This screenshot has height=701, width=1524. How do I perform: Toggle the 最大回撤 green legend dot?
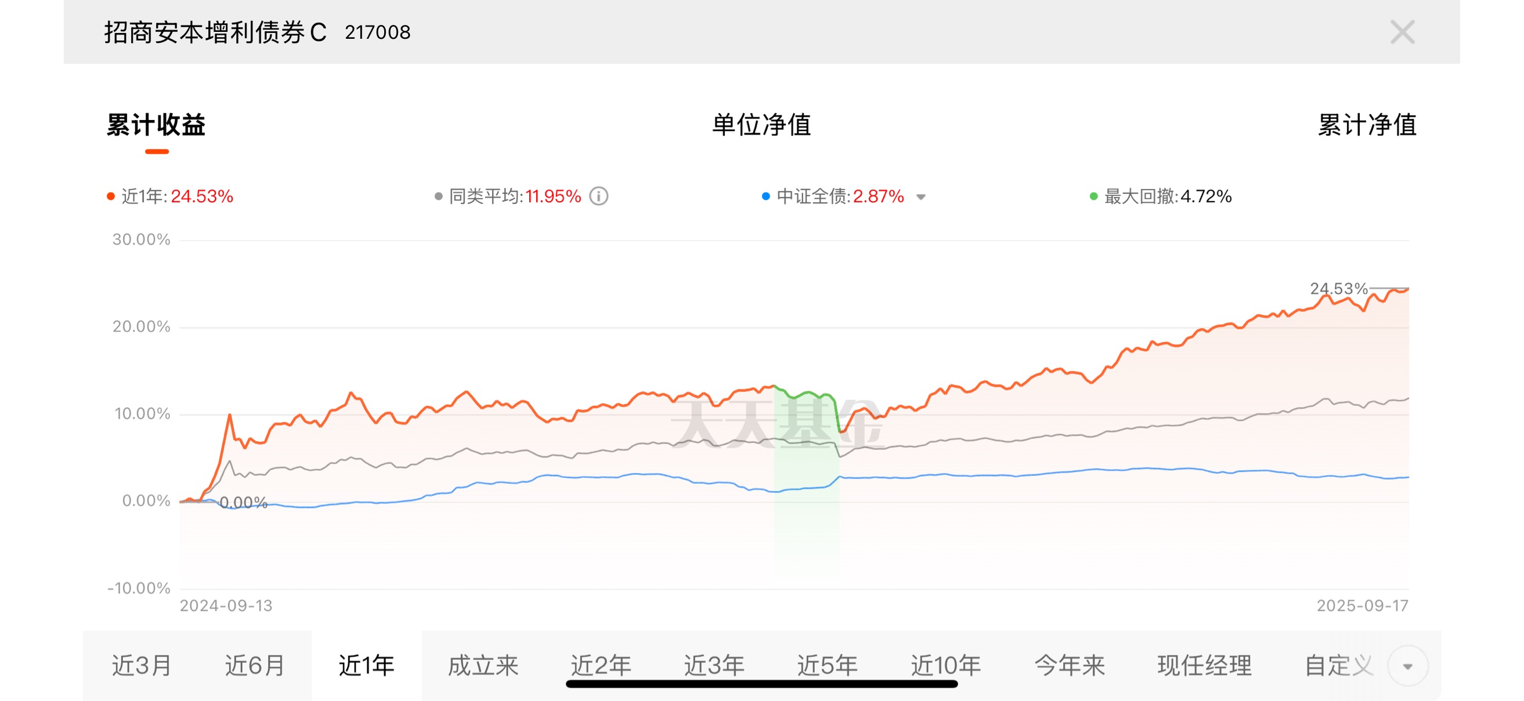click(1093, 196)
